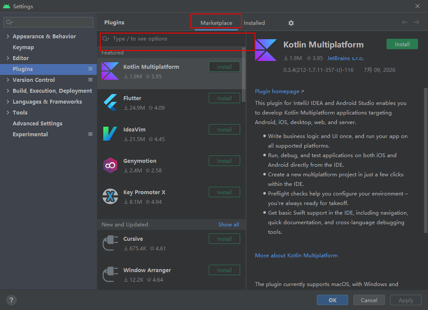
Task: Click the green Install button in details pane
Action: pyautogui.click(x=402, y=44)
